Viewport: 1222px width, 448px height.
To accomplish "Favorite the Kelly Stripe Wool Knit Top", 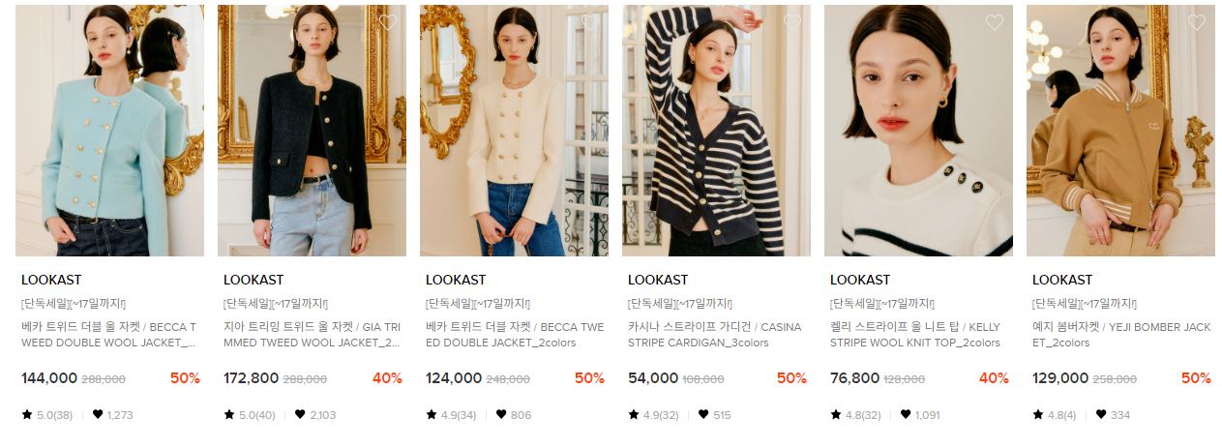I will coord(995,22).
